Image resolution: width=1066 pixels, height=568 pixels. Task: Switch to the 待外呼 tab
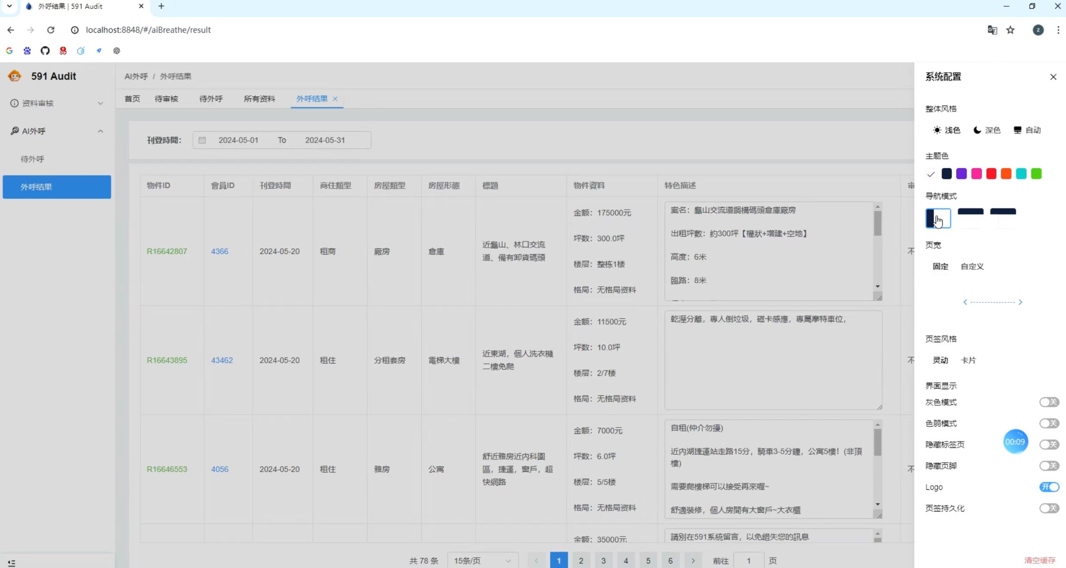211,99
